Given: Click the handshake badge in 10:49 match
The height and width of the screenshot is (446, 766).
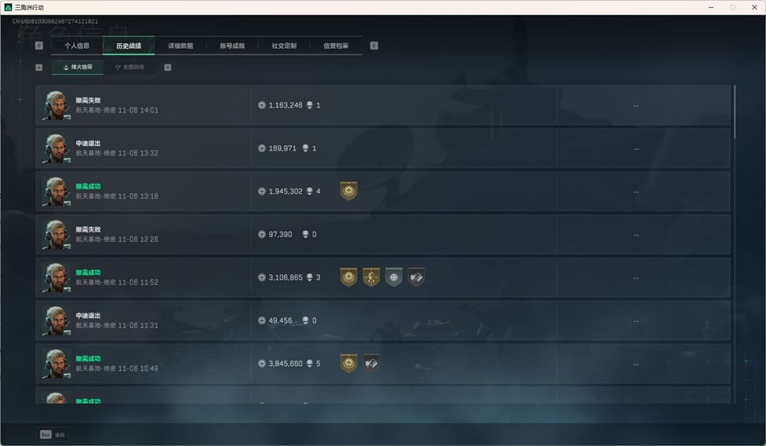Looking at the screenshot, I should click(x=371, y=363).
